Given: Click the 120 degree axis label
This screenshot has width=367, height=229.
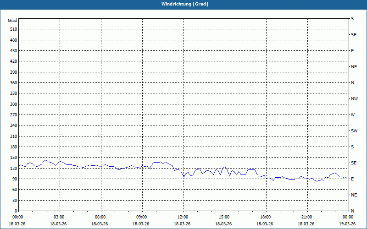Looking at the screenshot, I should (x=14, y=168).
